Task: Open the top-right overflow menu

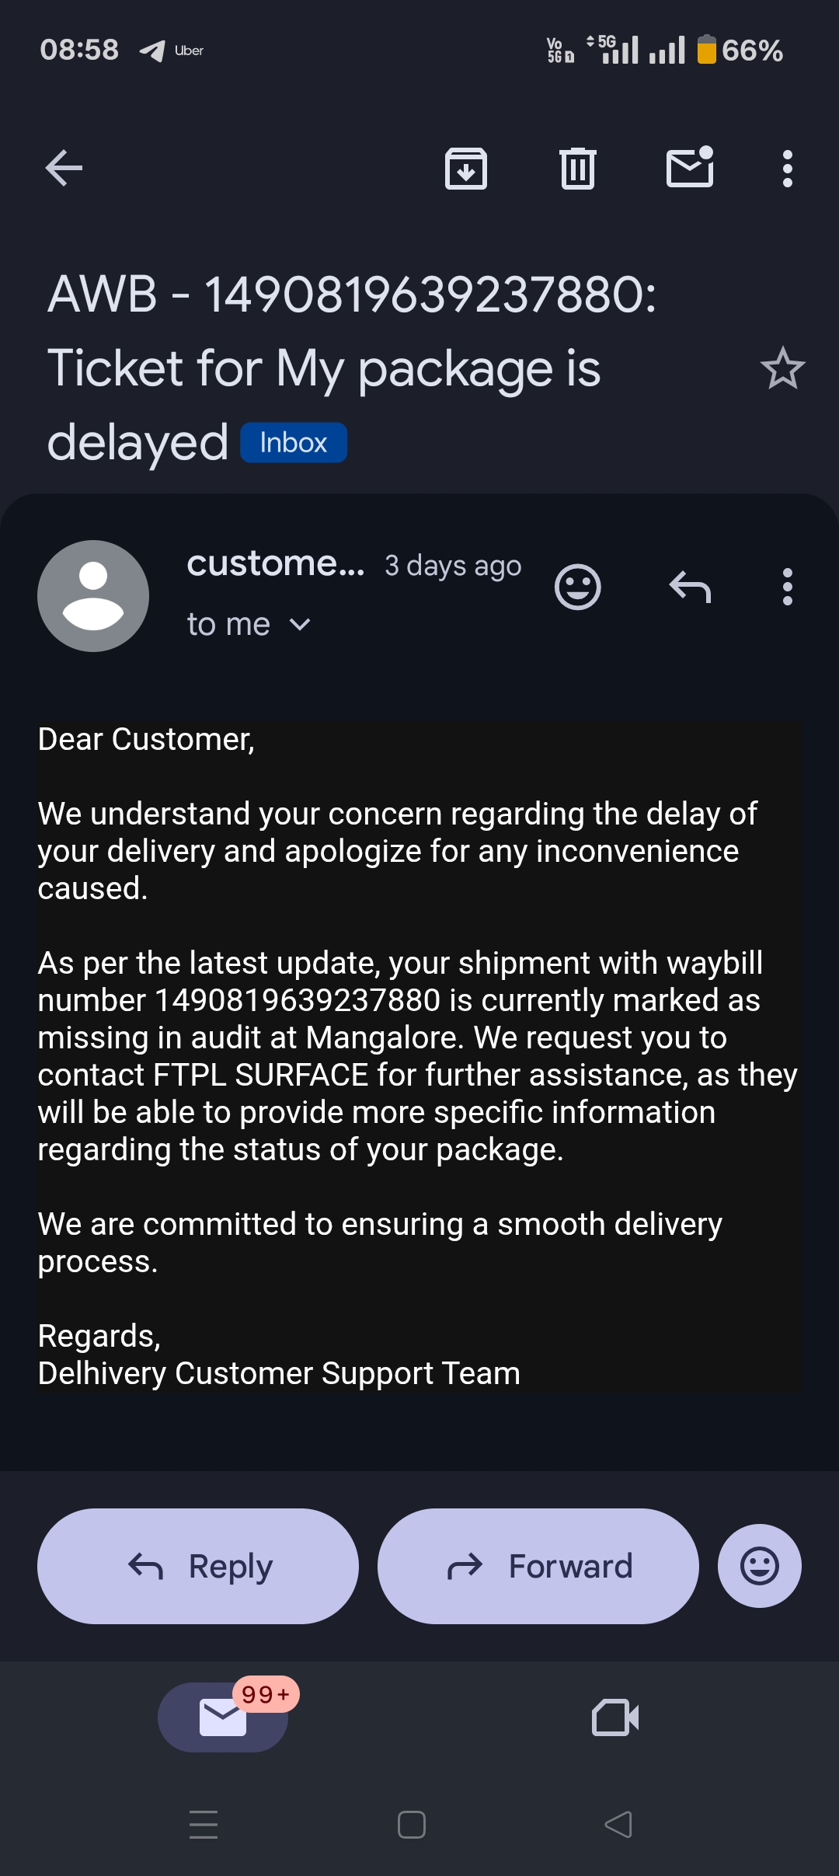Action: coord(788,168)
